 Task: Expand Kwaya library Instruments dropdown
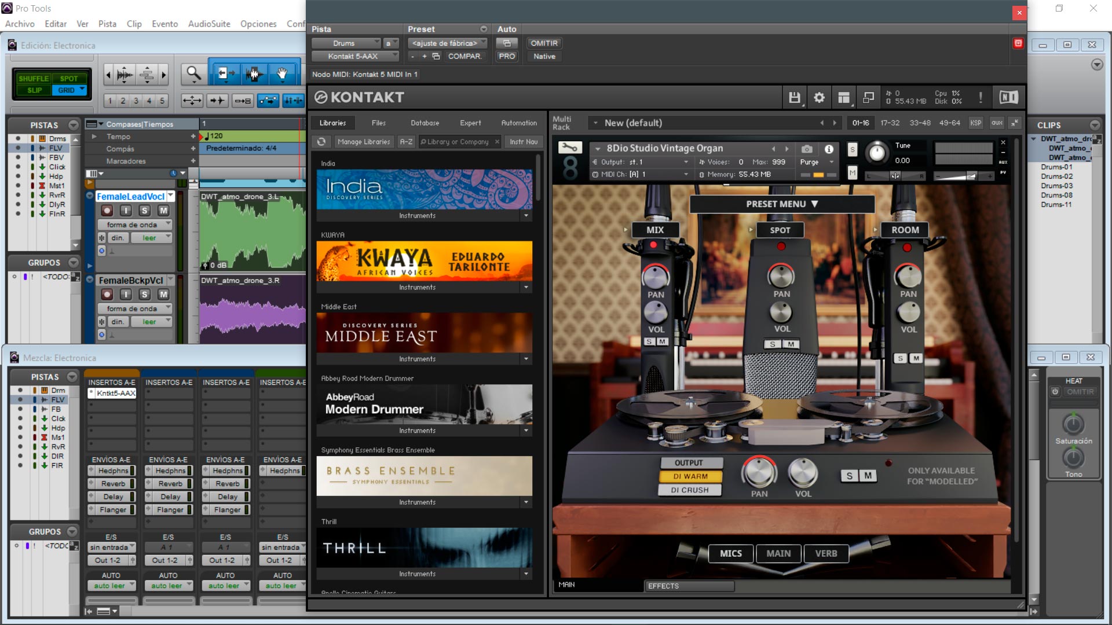click(x=526, y=288)
